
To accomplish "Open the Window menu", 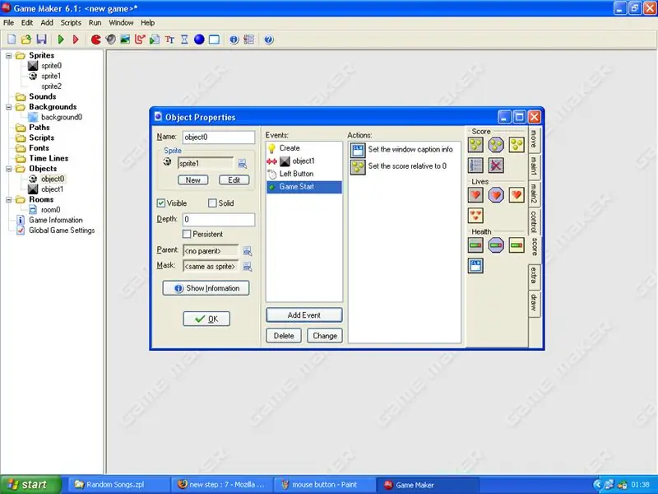I will (121, 23).
